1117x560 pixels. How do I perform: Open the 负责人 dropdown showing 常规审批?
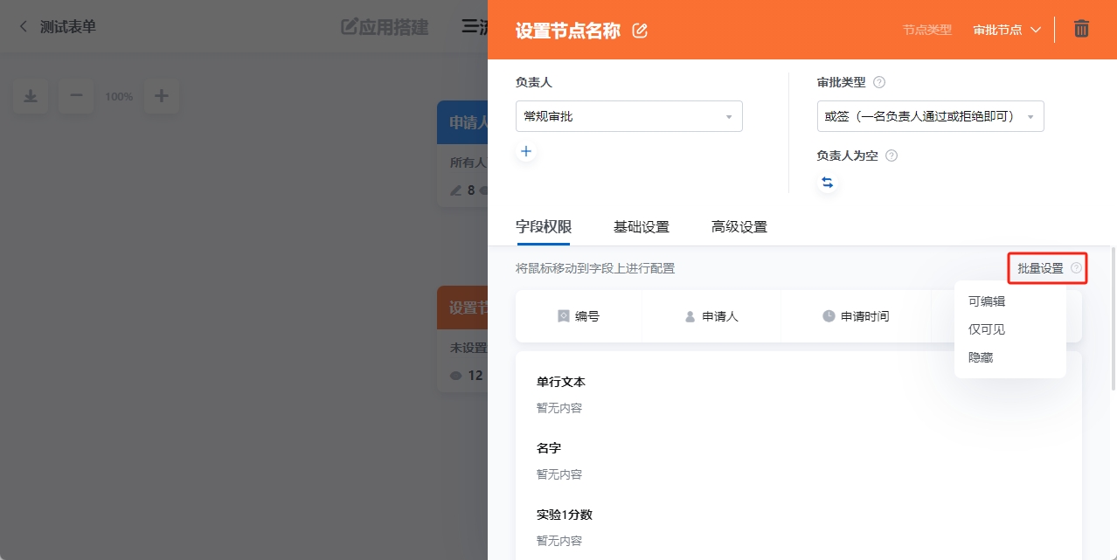628,115
